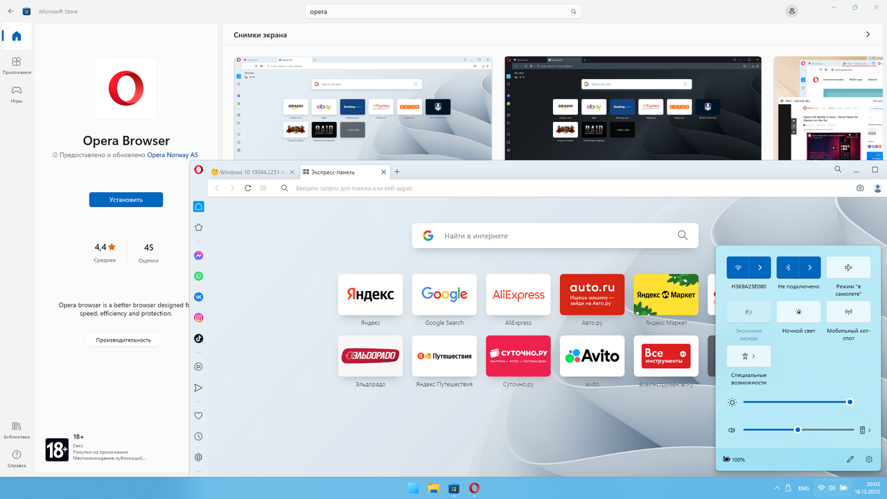Open all settings from the quick panel gear
The width and height of the screenshot is (887, 499).
(x=869, y=459)
